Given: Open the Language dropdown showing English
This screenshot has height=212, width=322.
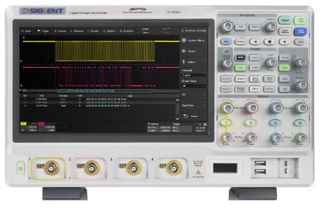Looking at the screenshot, I should 194,75.
